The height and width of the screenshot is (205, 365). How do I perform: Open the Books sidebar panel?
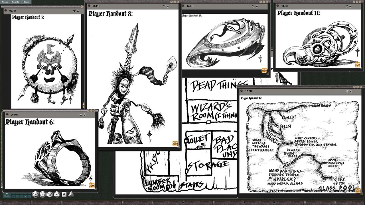click(27, 1)
